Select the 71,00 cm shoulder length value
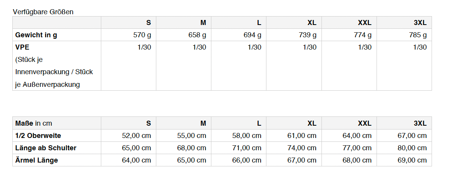 point(247,148)
